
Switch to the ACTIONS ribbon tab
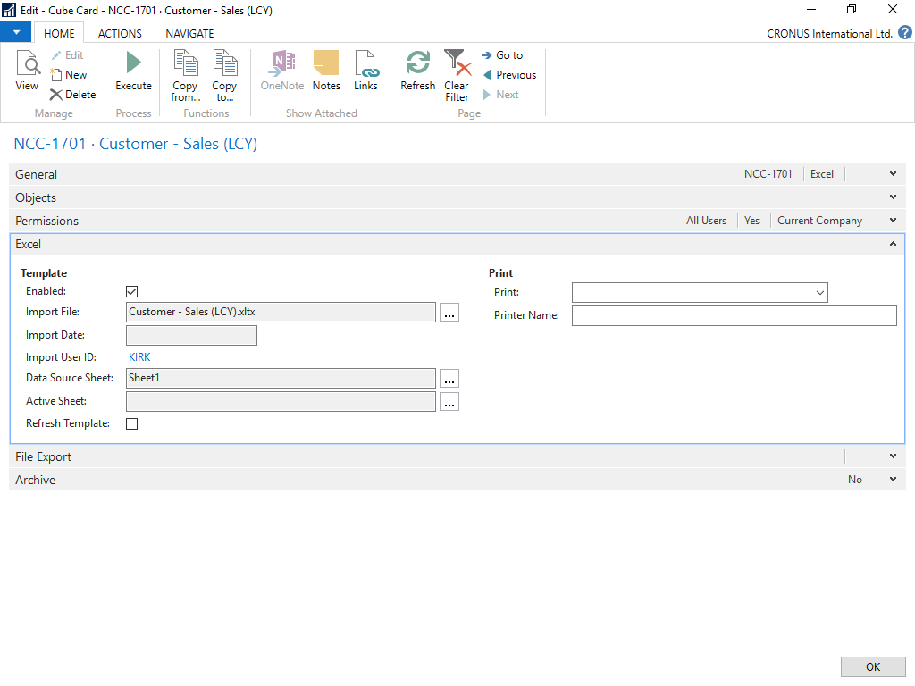(x=120, y=33)
